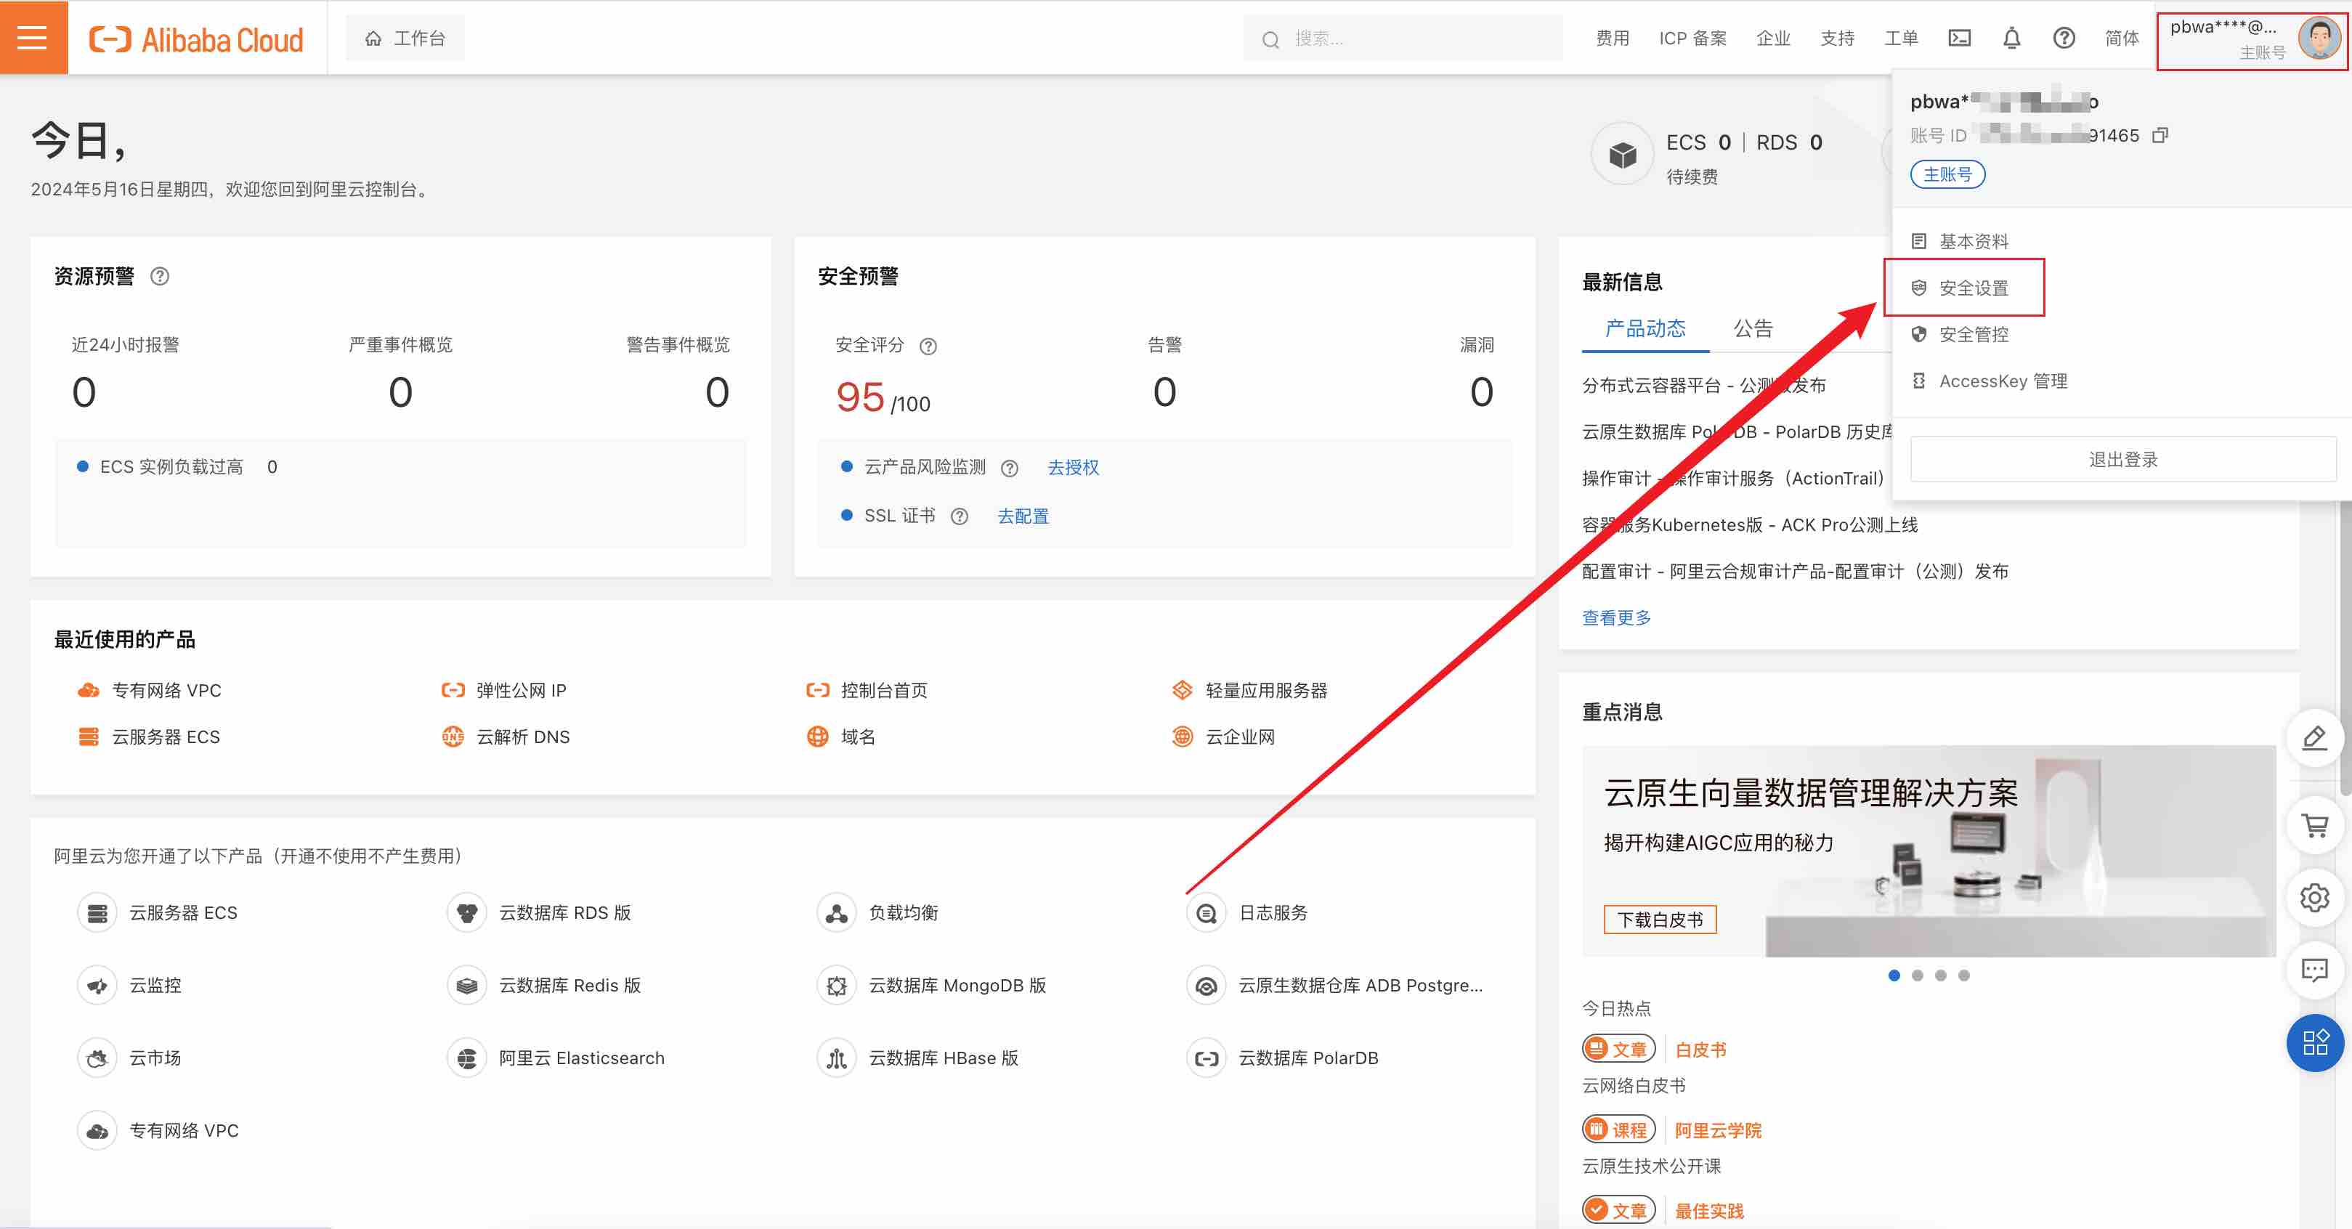Screen dimensions: 2352x1229
Task: Open the hamburger navigation menu
Action: pyautogui.click(x=33, y=38)
